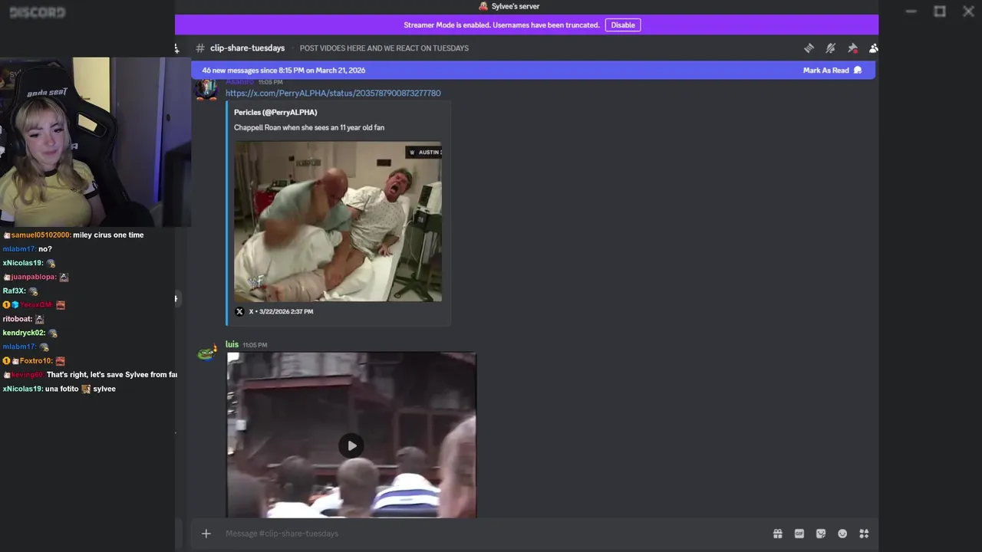
Task: Maximize the Discord window
Action: tap(940, 11)
